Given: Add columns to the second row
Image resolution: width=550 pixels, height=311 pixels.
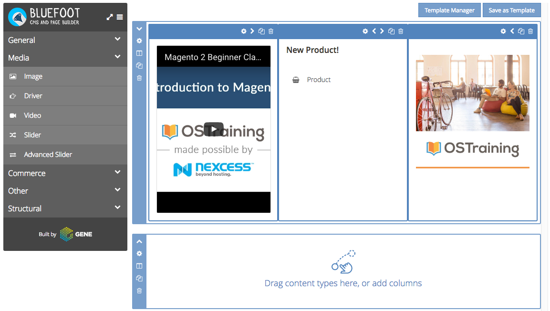Looking at the screenshot, I should point(139,266).
